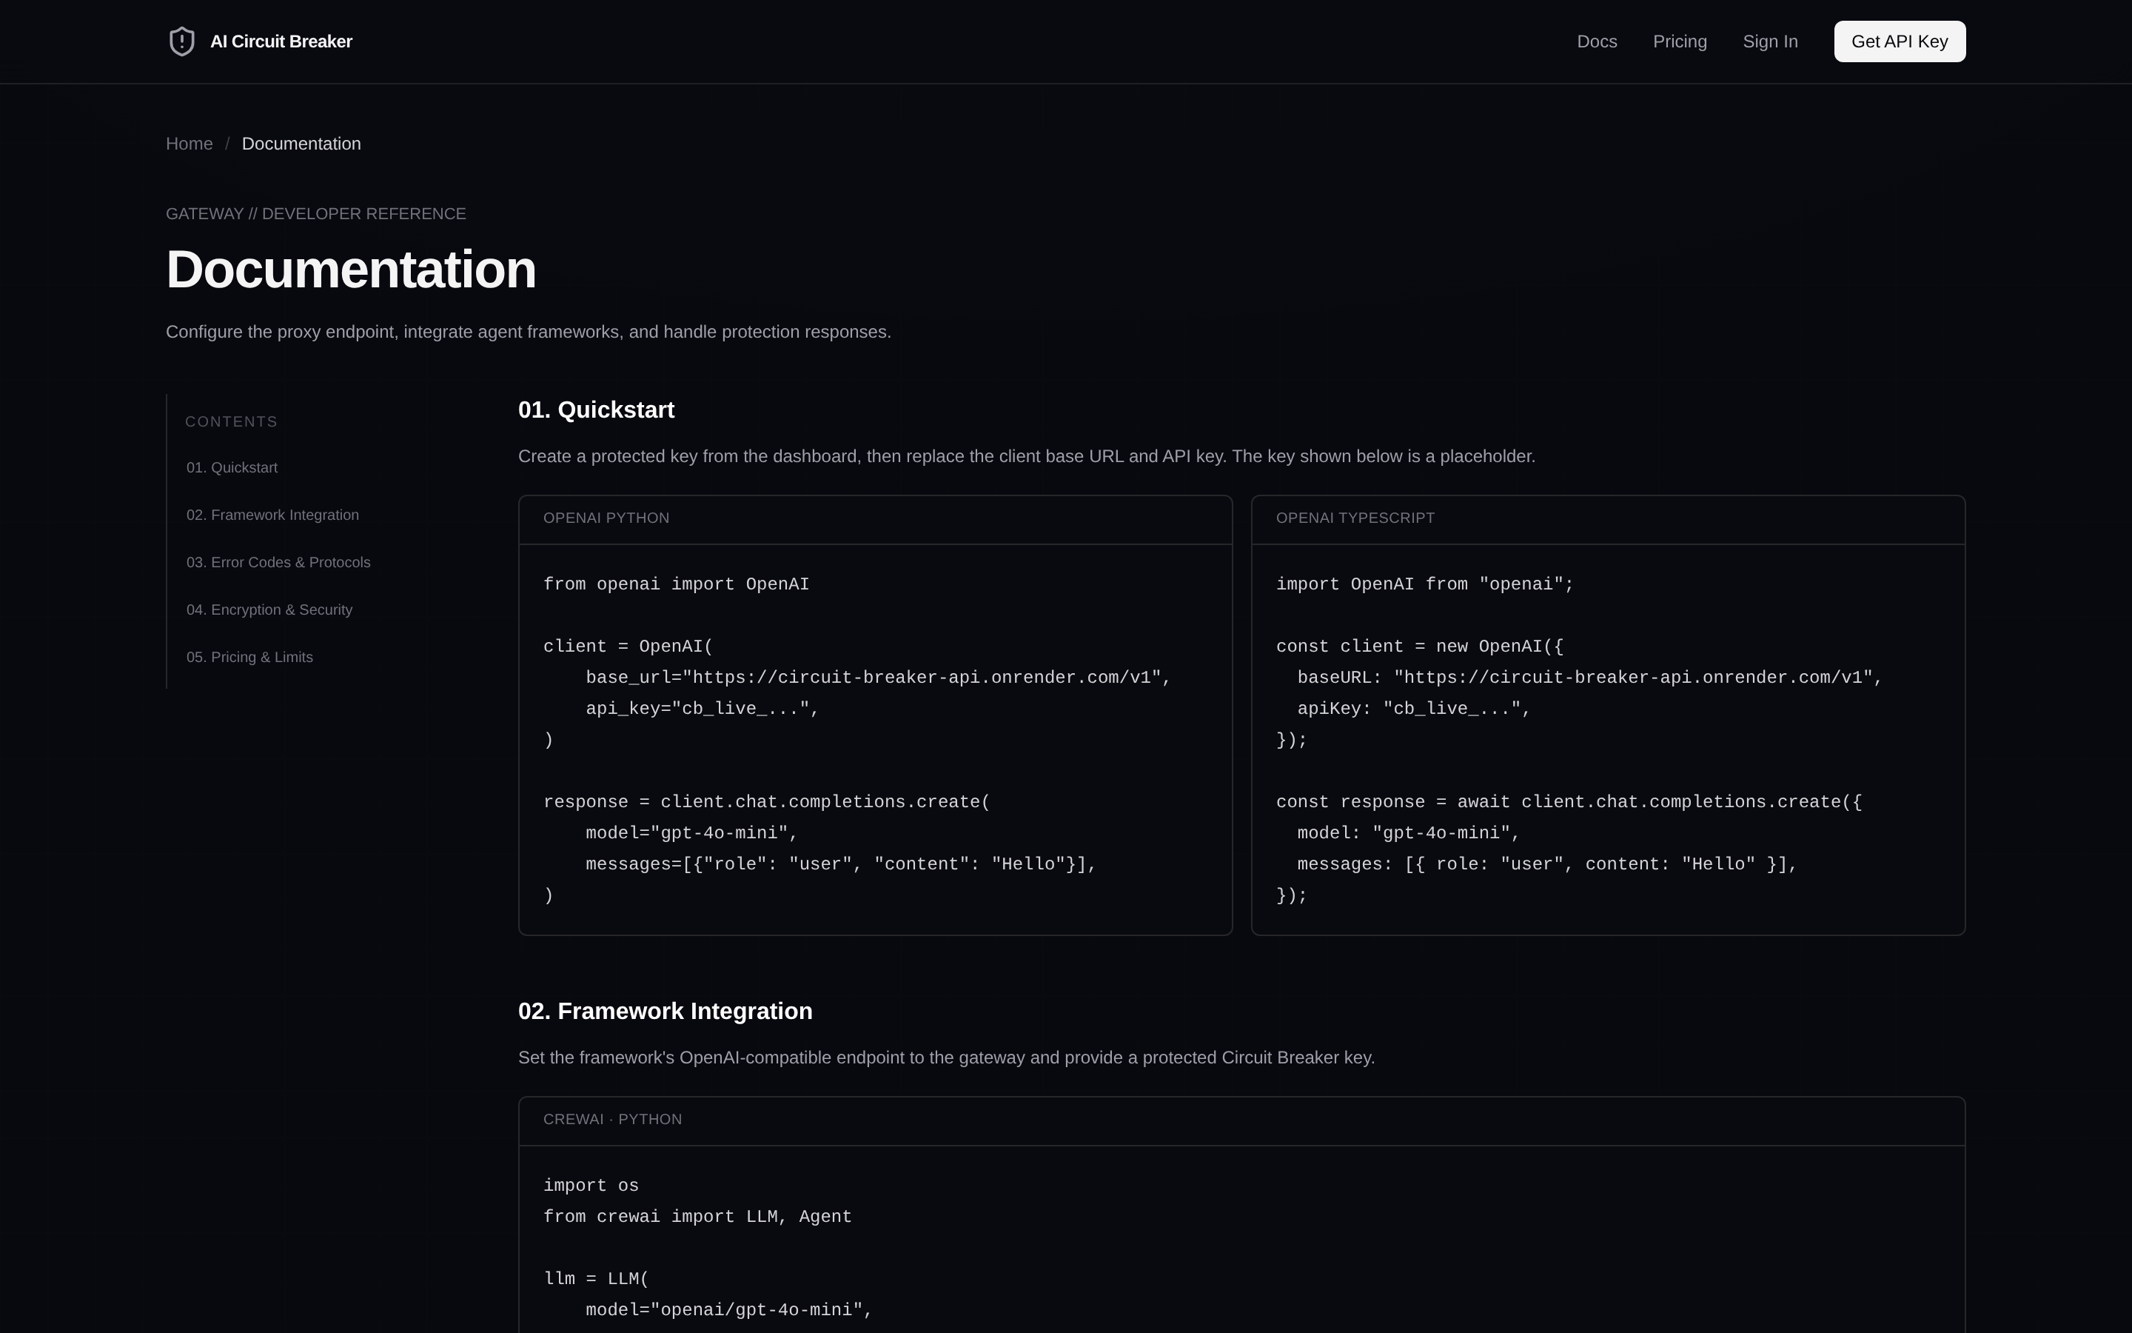Click the model="openai/gpt-4o-mini" line
This screenshot has width=2132, height=1333.
pos(728,1309)
